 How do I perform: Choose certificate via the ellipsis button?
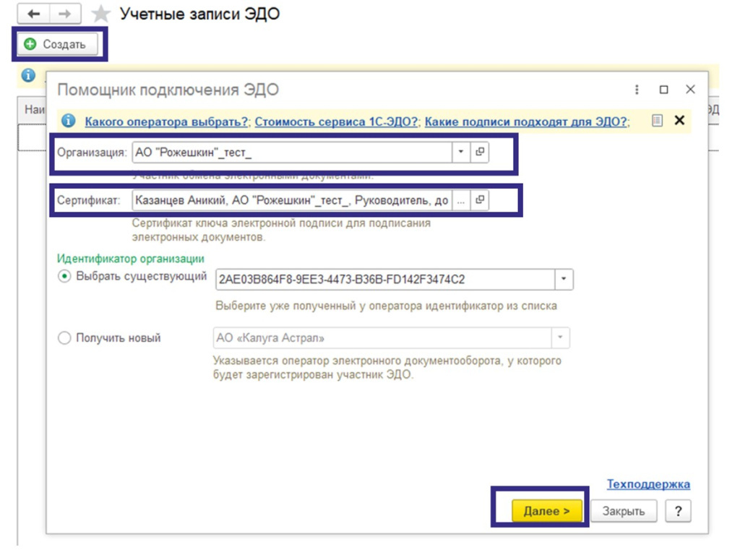pos(461,201)
